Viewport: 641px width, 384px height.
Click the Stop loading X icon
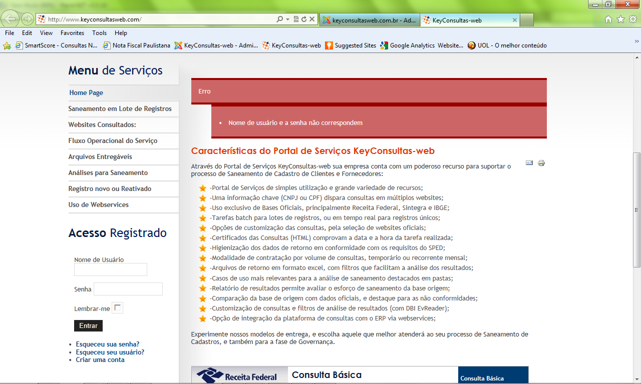pos(312,19)
